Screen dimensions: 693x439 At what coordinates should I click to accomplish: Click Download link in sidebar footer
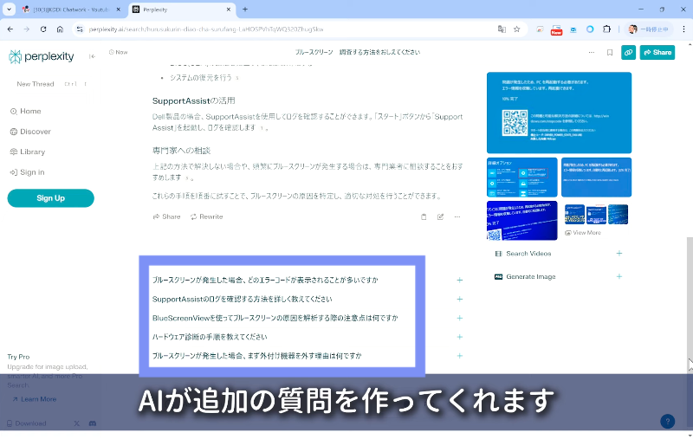(27, 423)
